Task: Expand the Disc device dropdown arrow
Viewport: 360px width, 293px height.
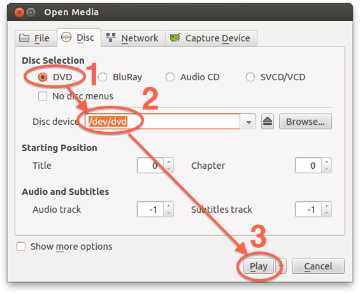Action: 248,122
